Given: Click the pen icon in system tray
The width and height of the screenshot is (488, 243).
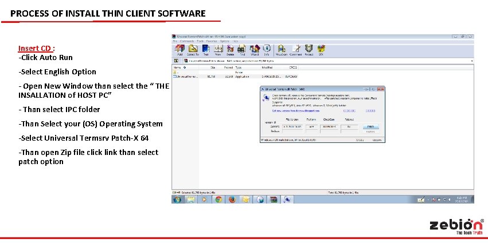Looking at the screenshot, I should [x=421, y=200].
